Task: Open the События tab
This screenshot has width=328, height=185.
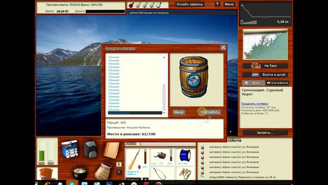Action: point(235,140)
